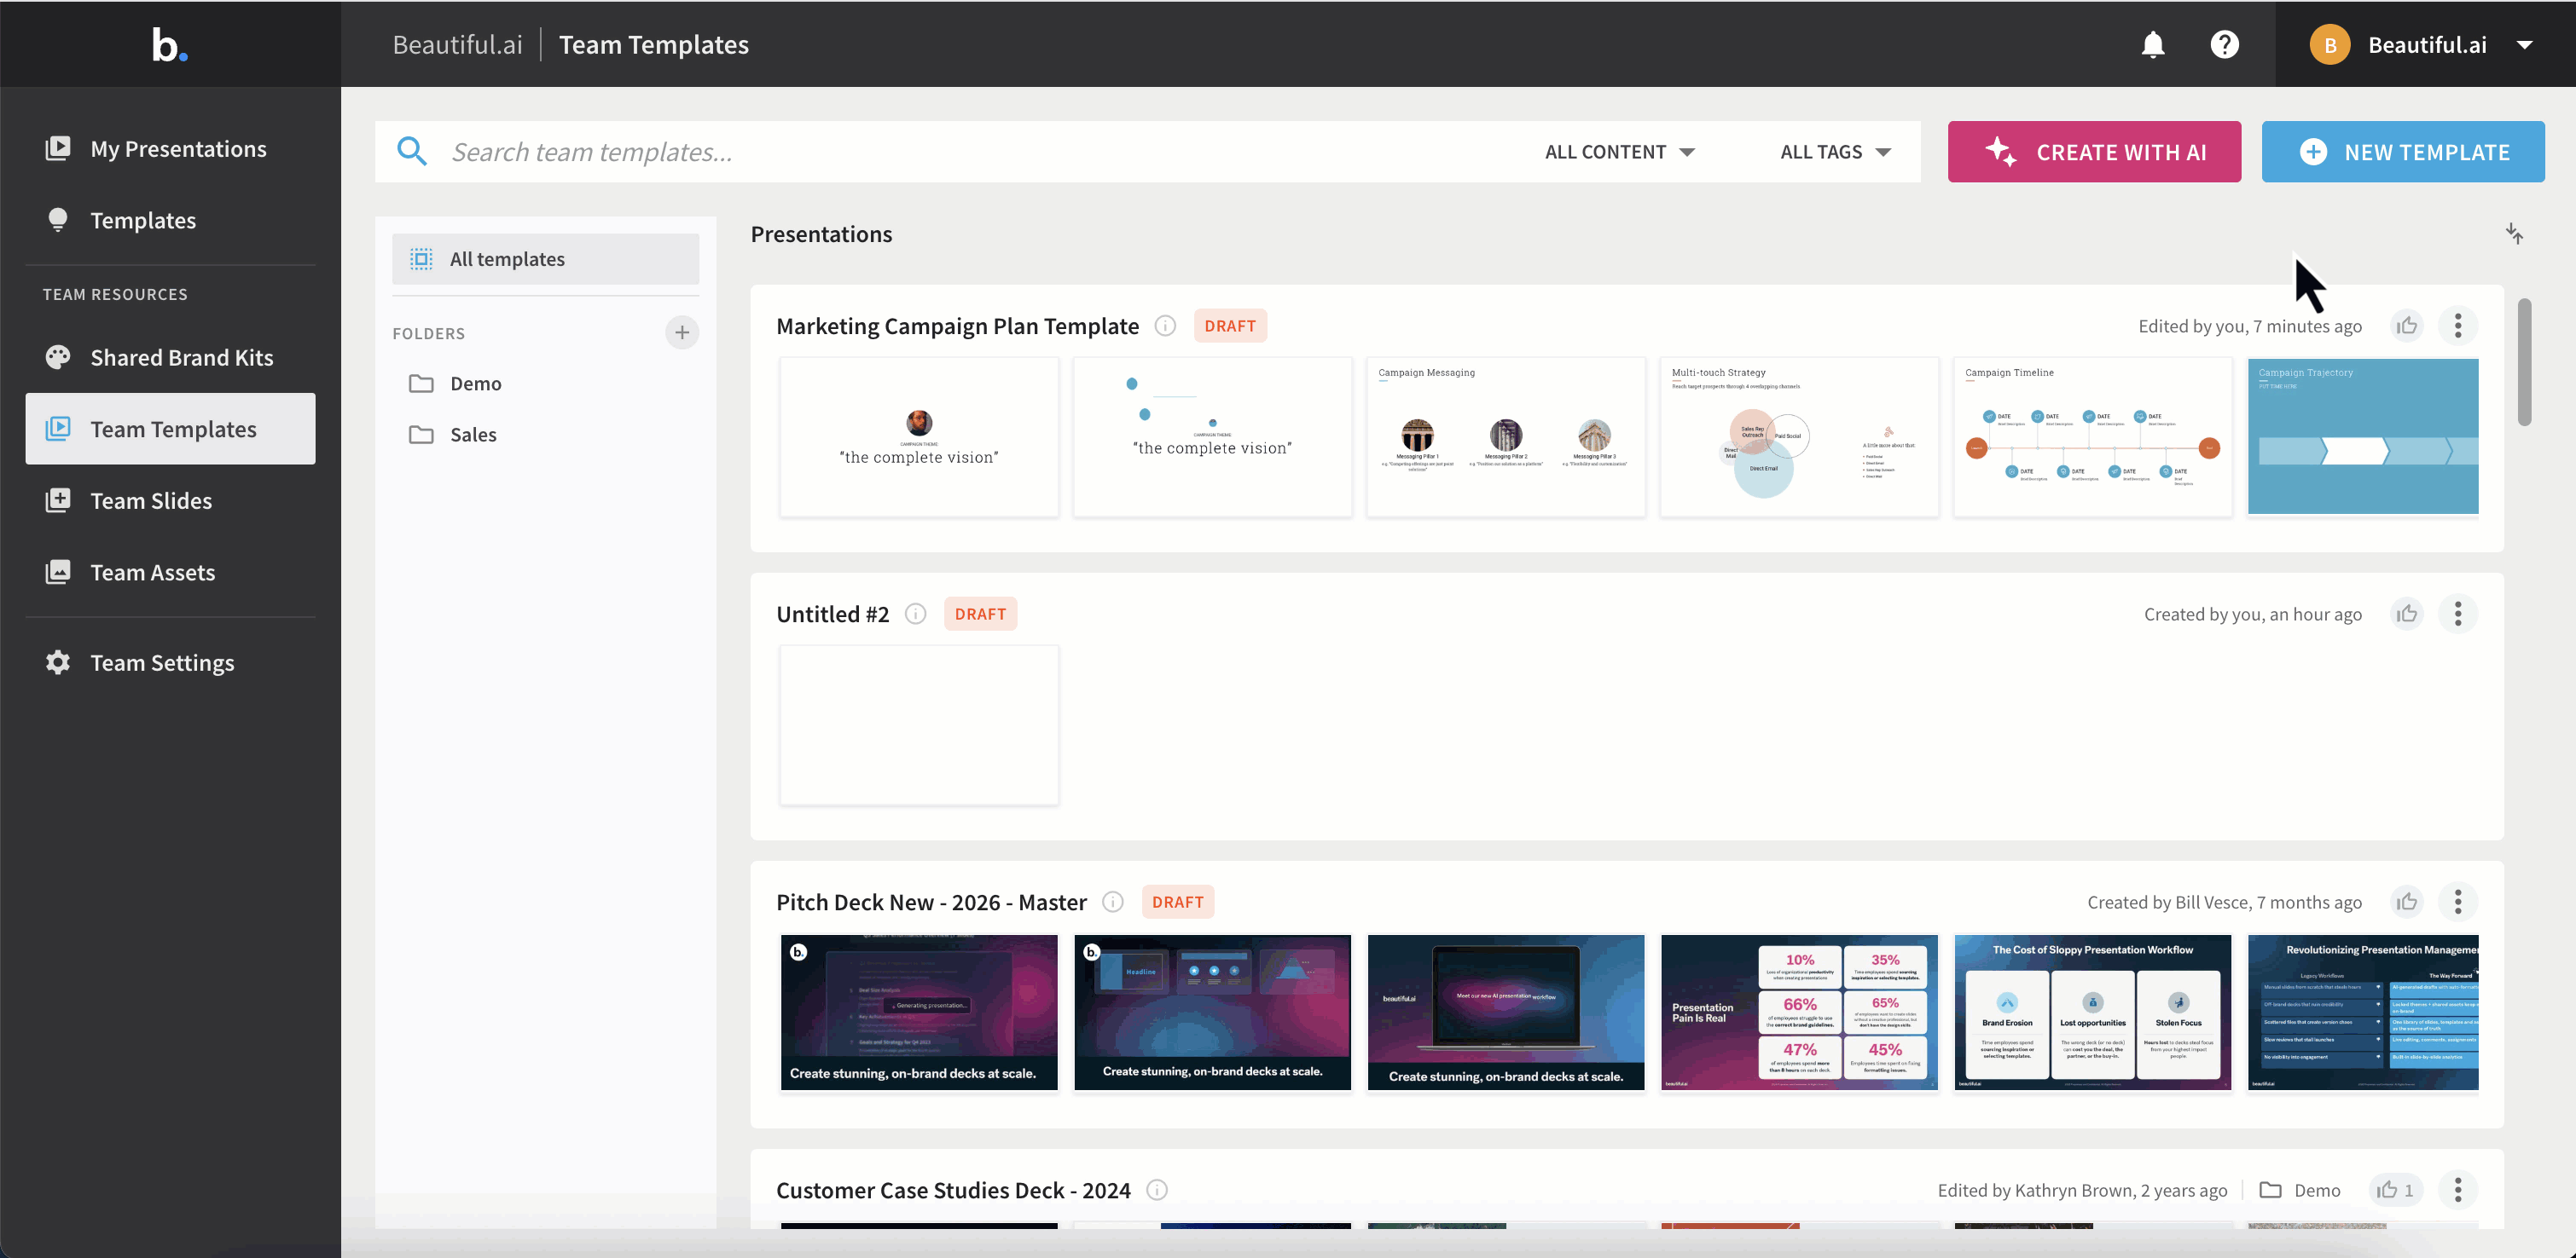Click the DRAFT badge on Pitch Deck New
The height and width of the screenshot is (1258, 2576).
coord(1177,903)
